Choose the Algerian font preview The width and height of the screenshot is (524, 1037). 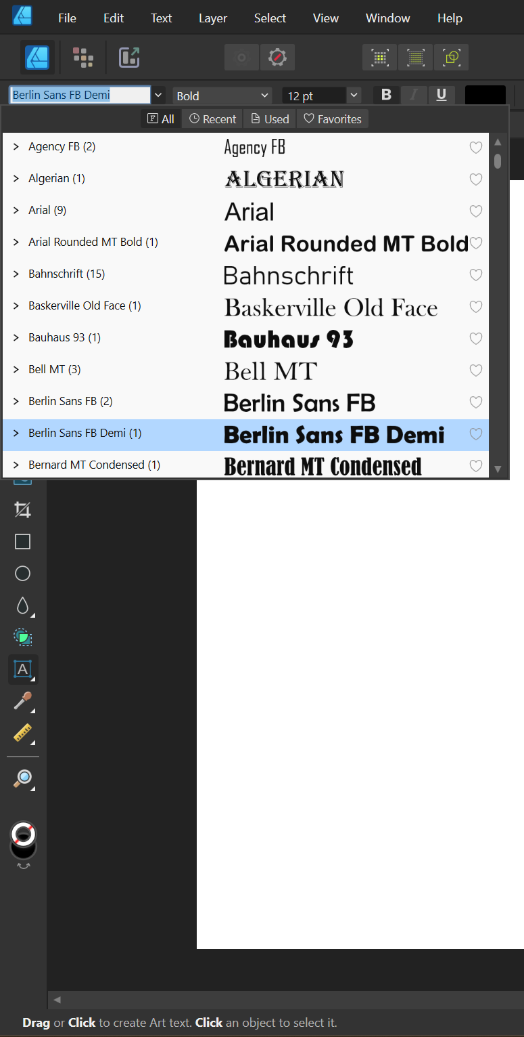285,179
